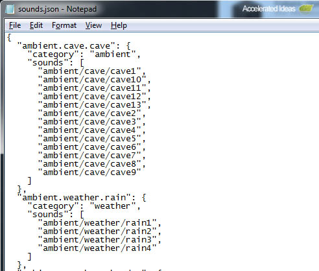The width and height of the screenshot is (319, 271).
Task: Click the "ambient/cave/cave9" entry
Action: pyautogui.click(x=89, y=172)
